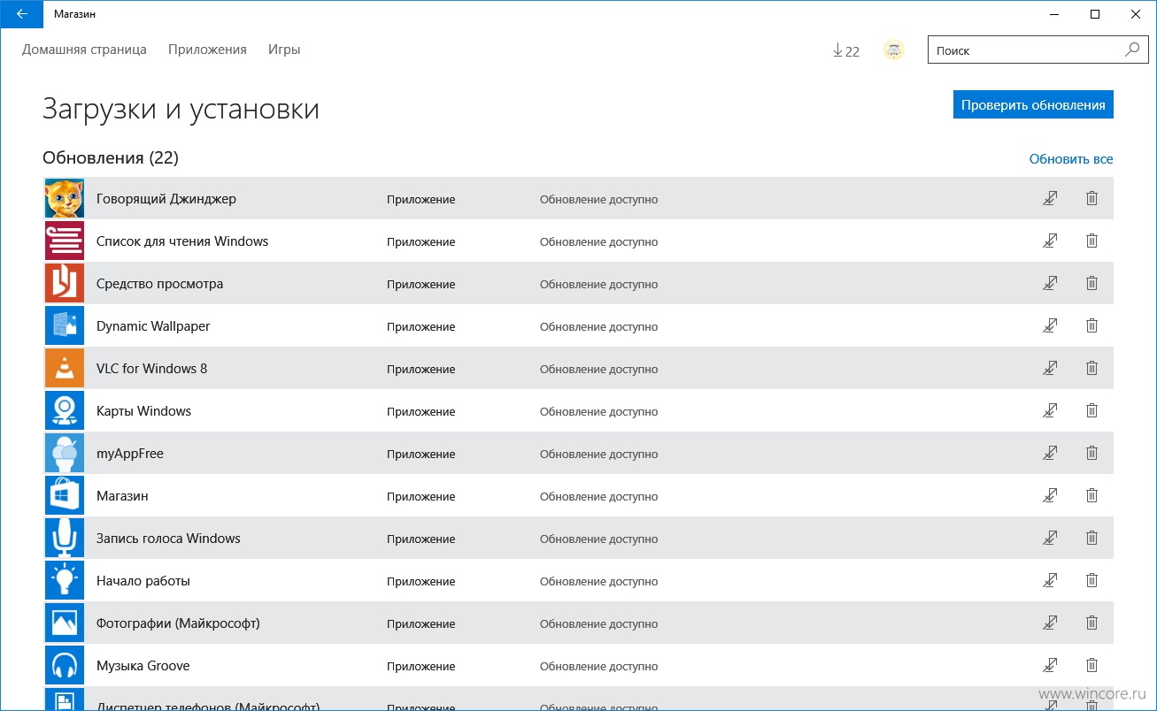The width and height of the screenshot is (1157, 711).
Task: Open Начало работы lightbulb icon
Action: coord(65,581)
